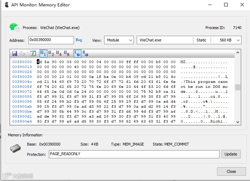Click the MZ ASCII text
Image resolution: width=250 pixels, height=181 pixels.
pyautogui.click(x=183, y=62)
